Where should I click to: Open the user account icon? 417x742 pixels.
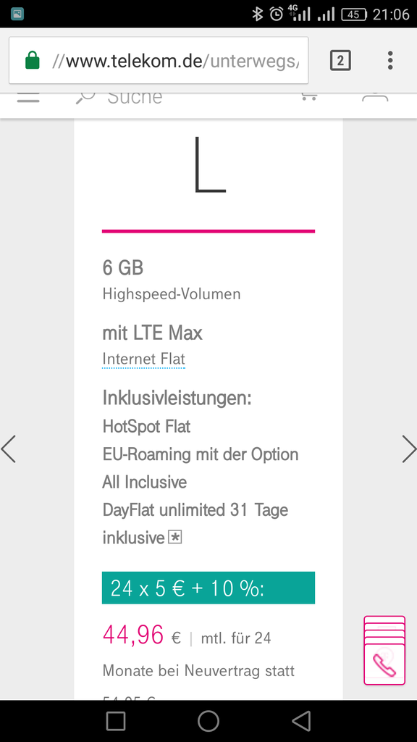[x=375, y=98]
